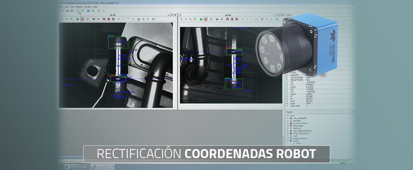
Task: Select the initCycle item in Program tree
Action: click(x=297, y=128)
